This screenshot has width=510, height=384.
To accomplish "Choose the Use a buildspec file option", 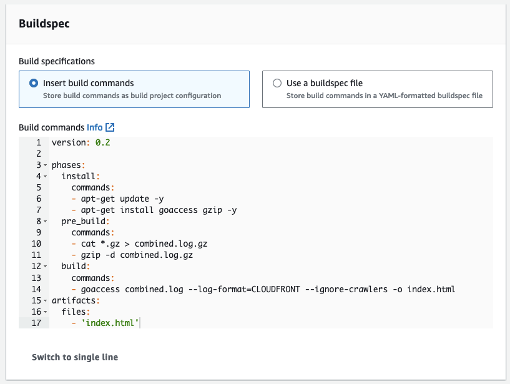I will point(277,83).
